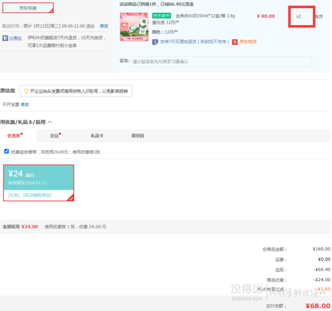Viewport: 332px width, 311px height.
Task: Switch to the 优惠券 tab
Action: [x=14, y=136]
